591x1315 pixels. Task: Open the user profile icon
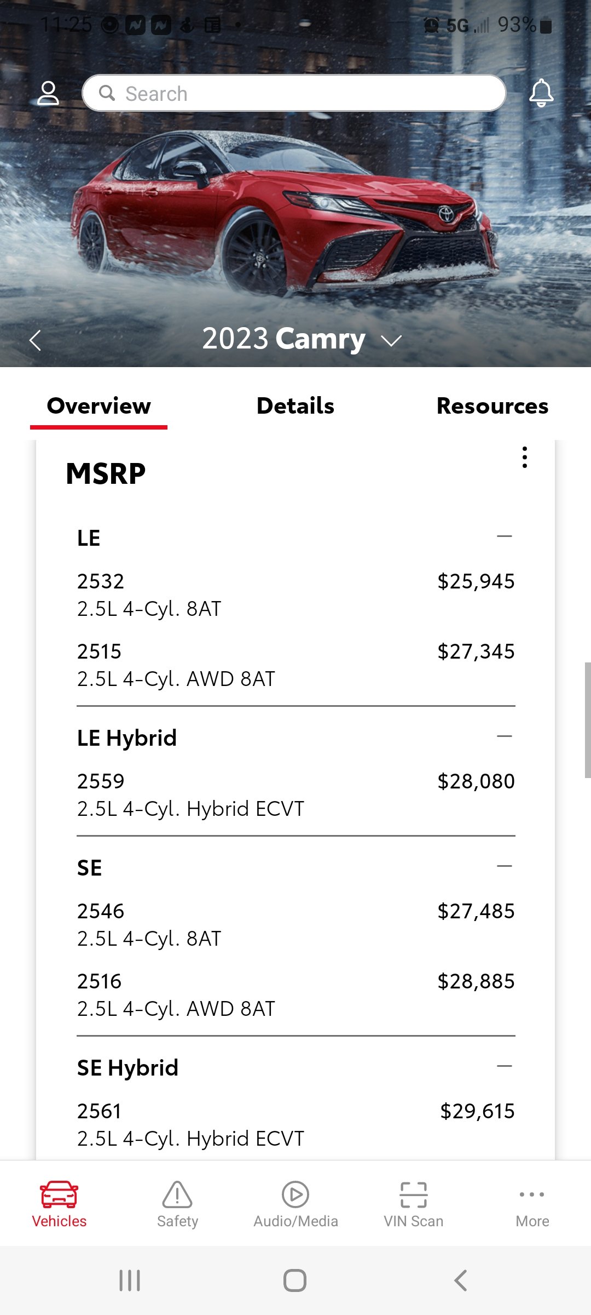point(48,93)
